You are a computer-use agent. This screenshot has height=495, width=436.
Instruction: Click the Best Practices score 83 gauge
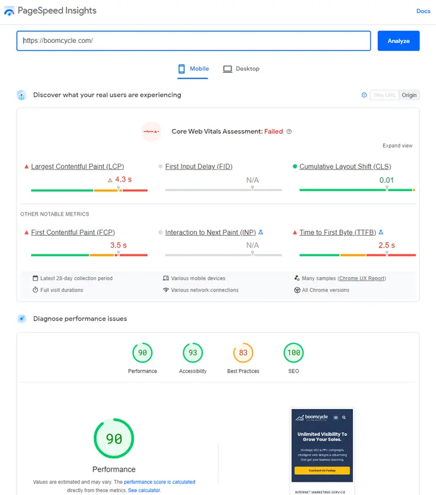pyautogui.click(x=243, y=353)
